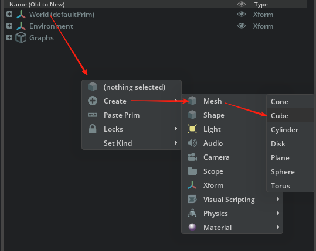This screenshot has height=251, width=316.
Task: Toggle visibility eye for Environment prim
Action: point(242,26)
